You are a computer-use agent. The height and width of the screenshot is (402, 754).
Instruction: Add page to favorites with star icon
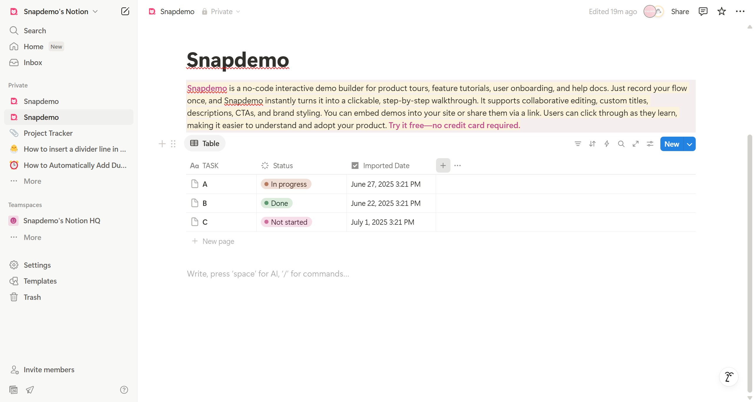tap(721, 11)
